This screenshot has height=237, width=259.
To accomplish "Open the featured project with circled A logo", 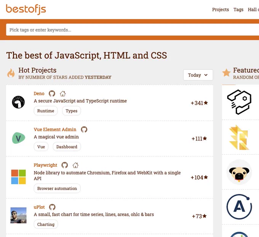I will [x=239, y=207].
